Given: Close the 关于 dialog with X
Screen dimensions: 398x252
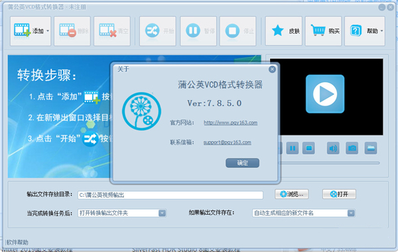Looking at the screenshot, I should [272, 69].
